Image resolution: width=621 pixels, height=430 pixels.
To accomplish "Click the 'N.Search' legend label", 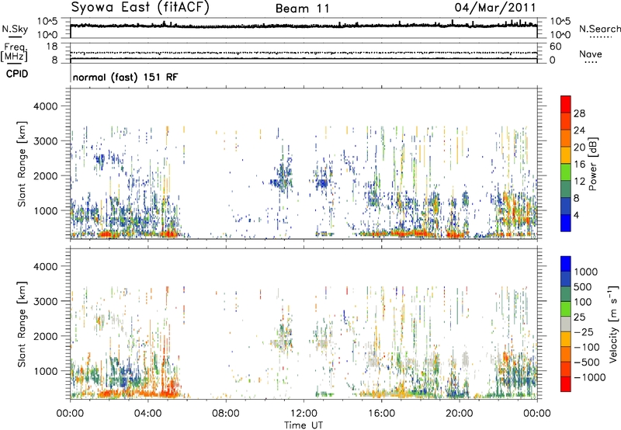I will click(x=599, y=29).
